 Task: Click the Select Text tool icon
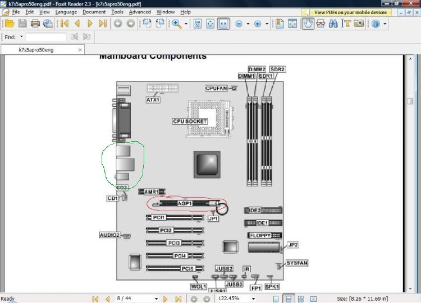[346, 24]
